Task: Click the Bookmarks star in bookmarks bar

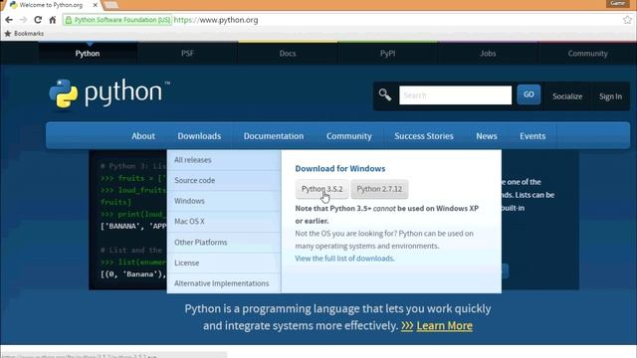Action: (x=8, y=34)
